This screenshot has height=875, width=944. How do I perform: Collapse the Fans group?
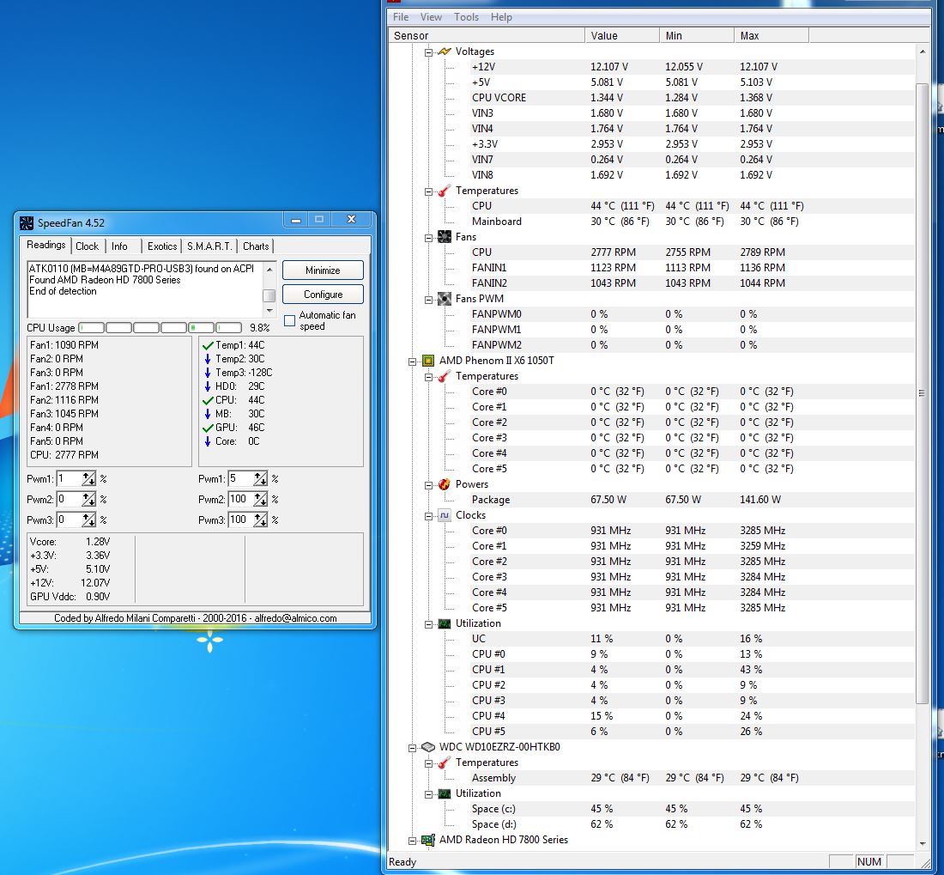pos(428,238)
